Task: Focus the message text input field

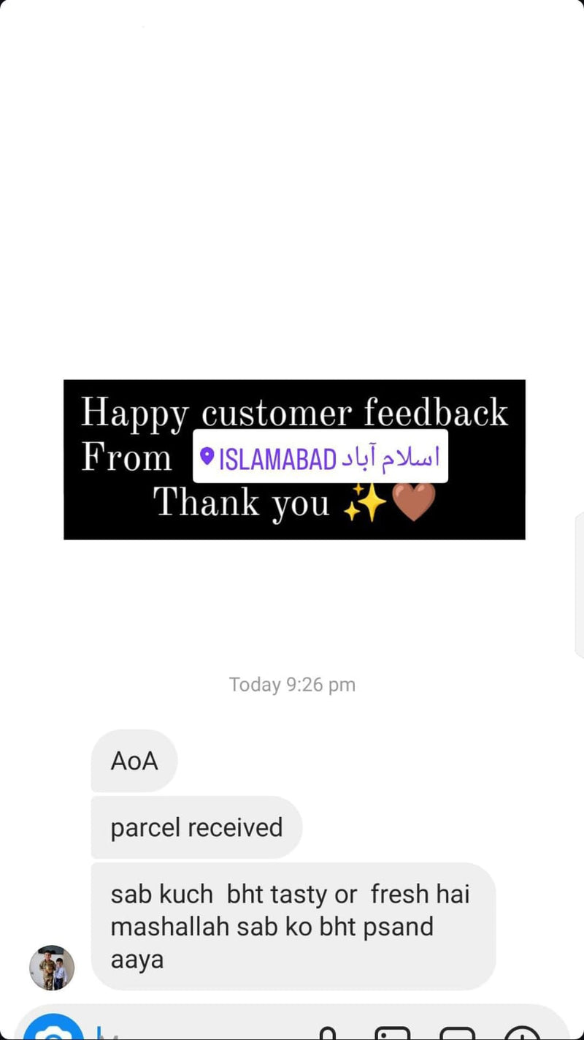Action: [x=204, y=1032]
